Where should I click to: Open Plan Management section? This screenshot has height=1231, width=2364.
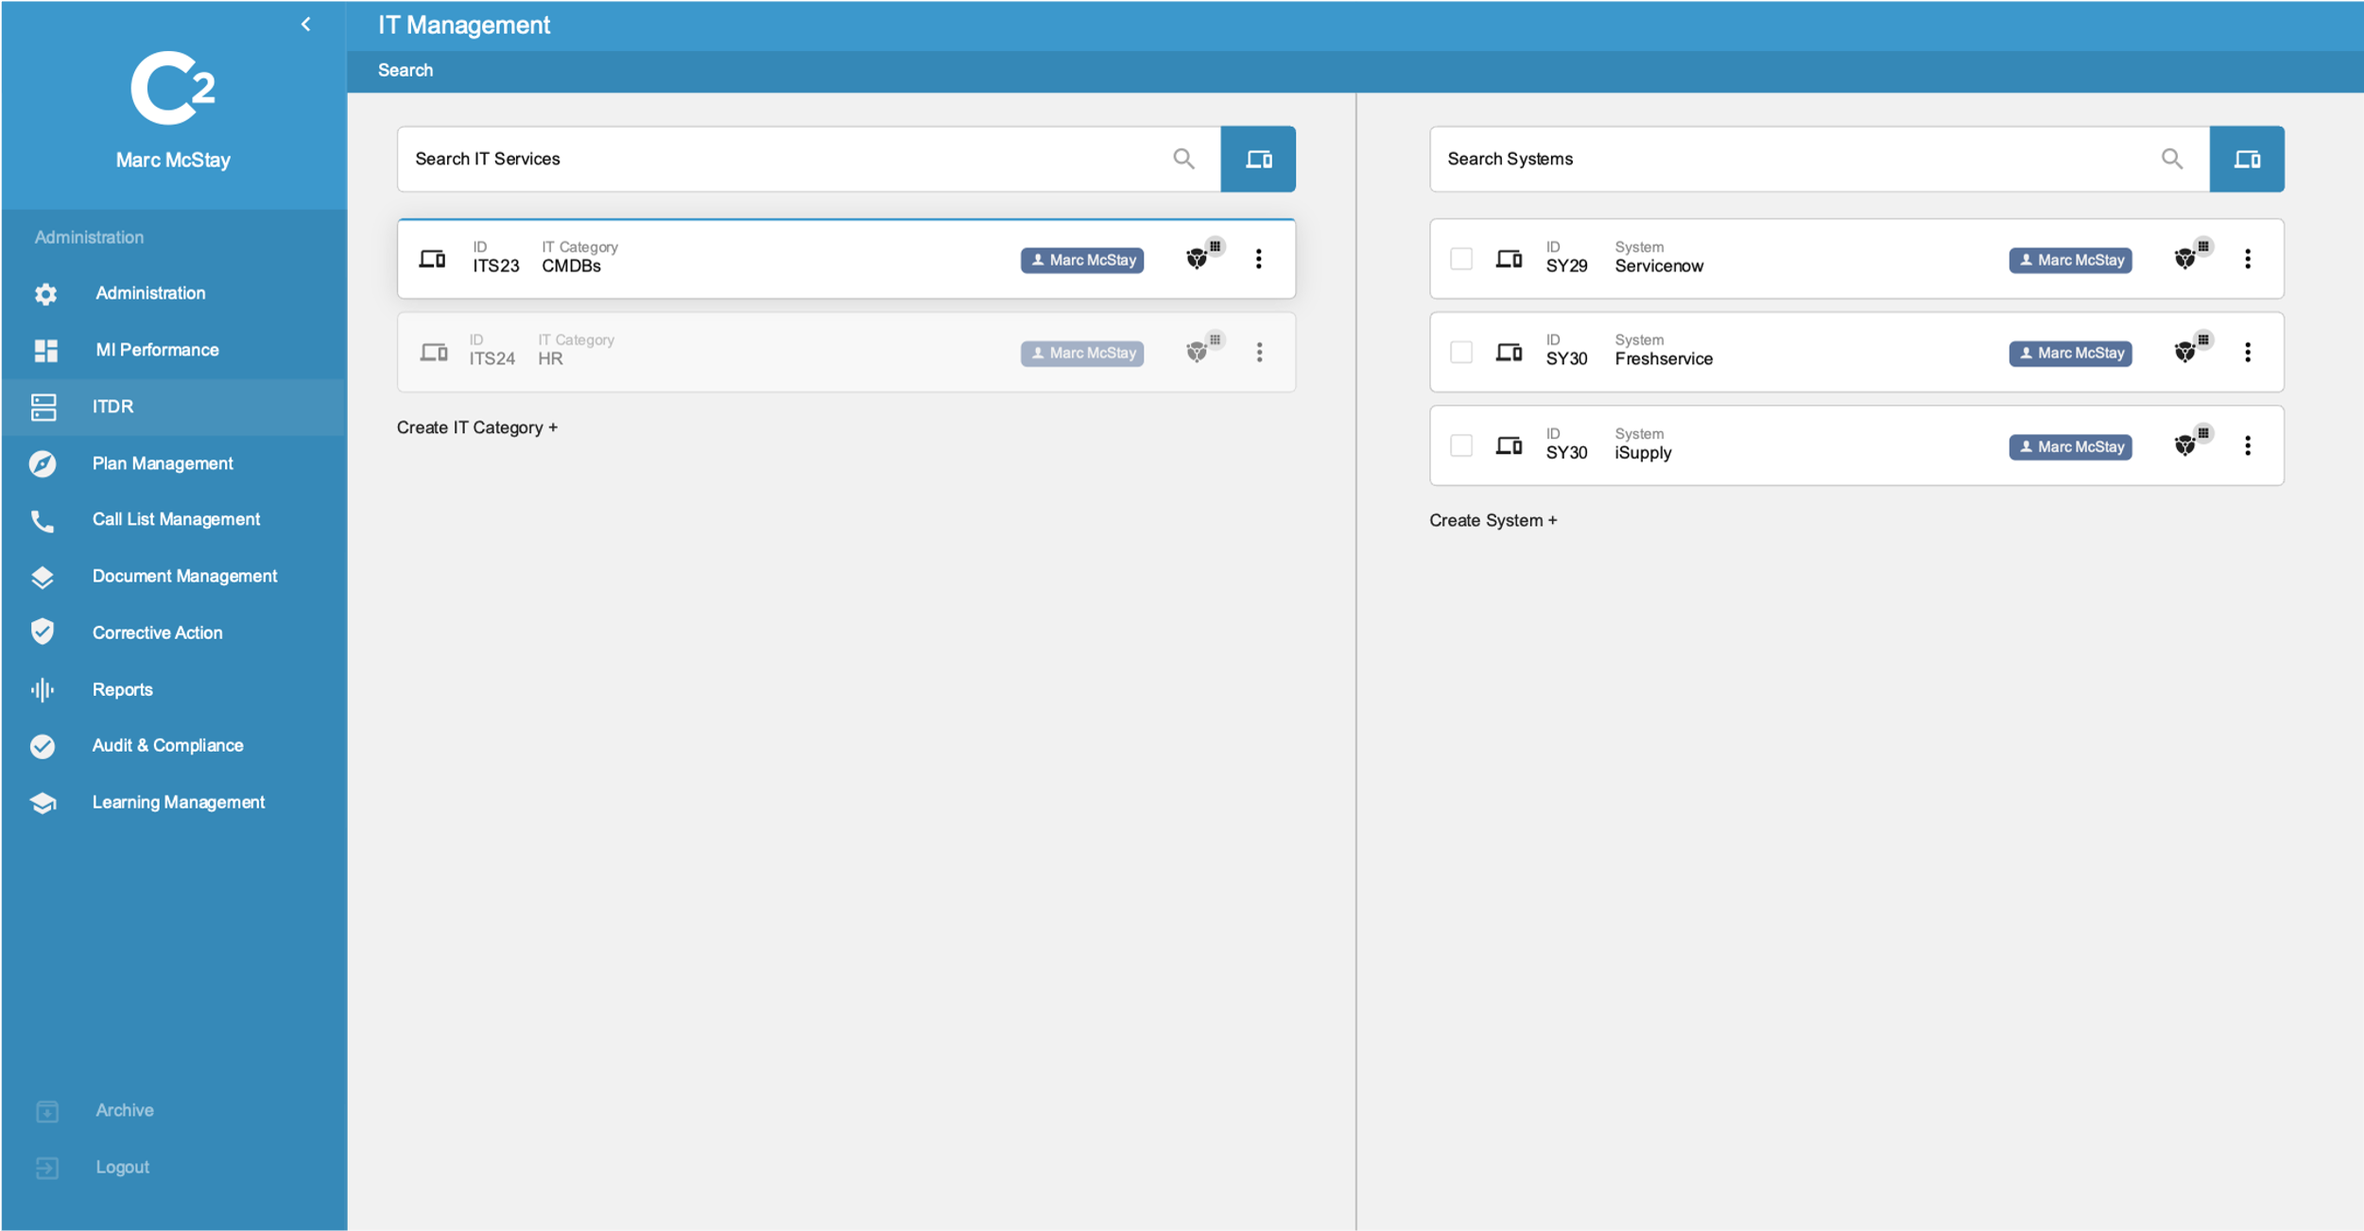tap(163, 461)
